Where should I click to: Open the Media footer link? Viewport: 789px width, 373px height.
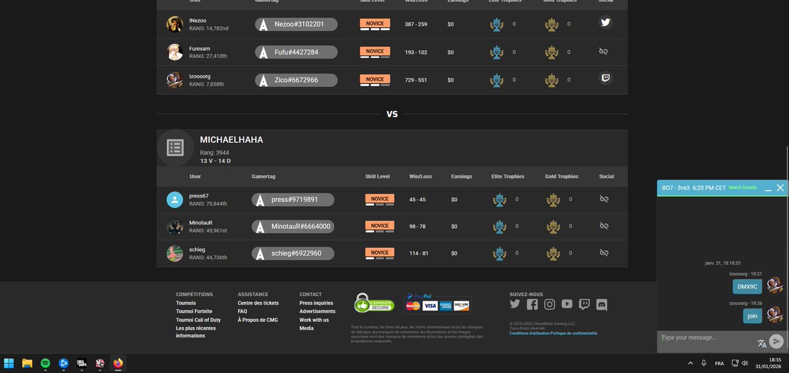[306, 328]
